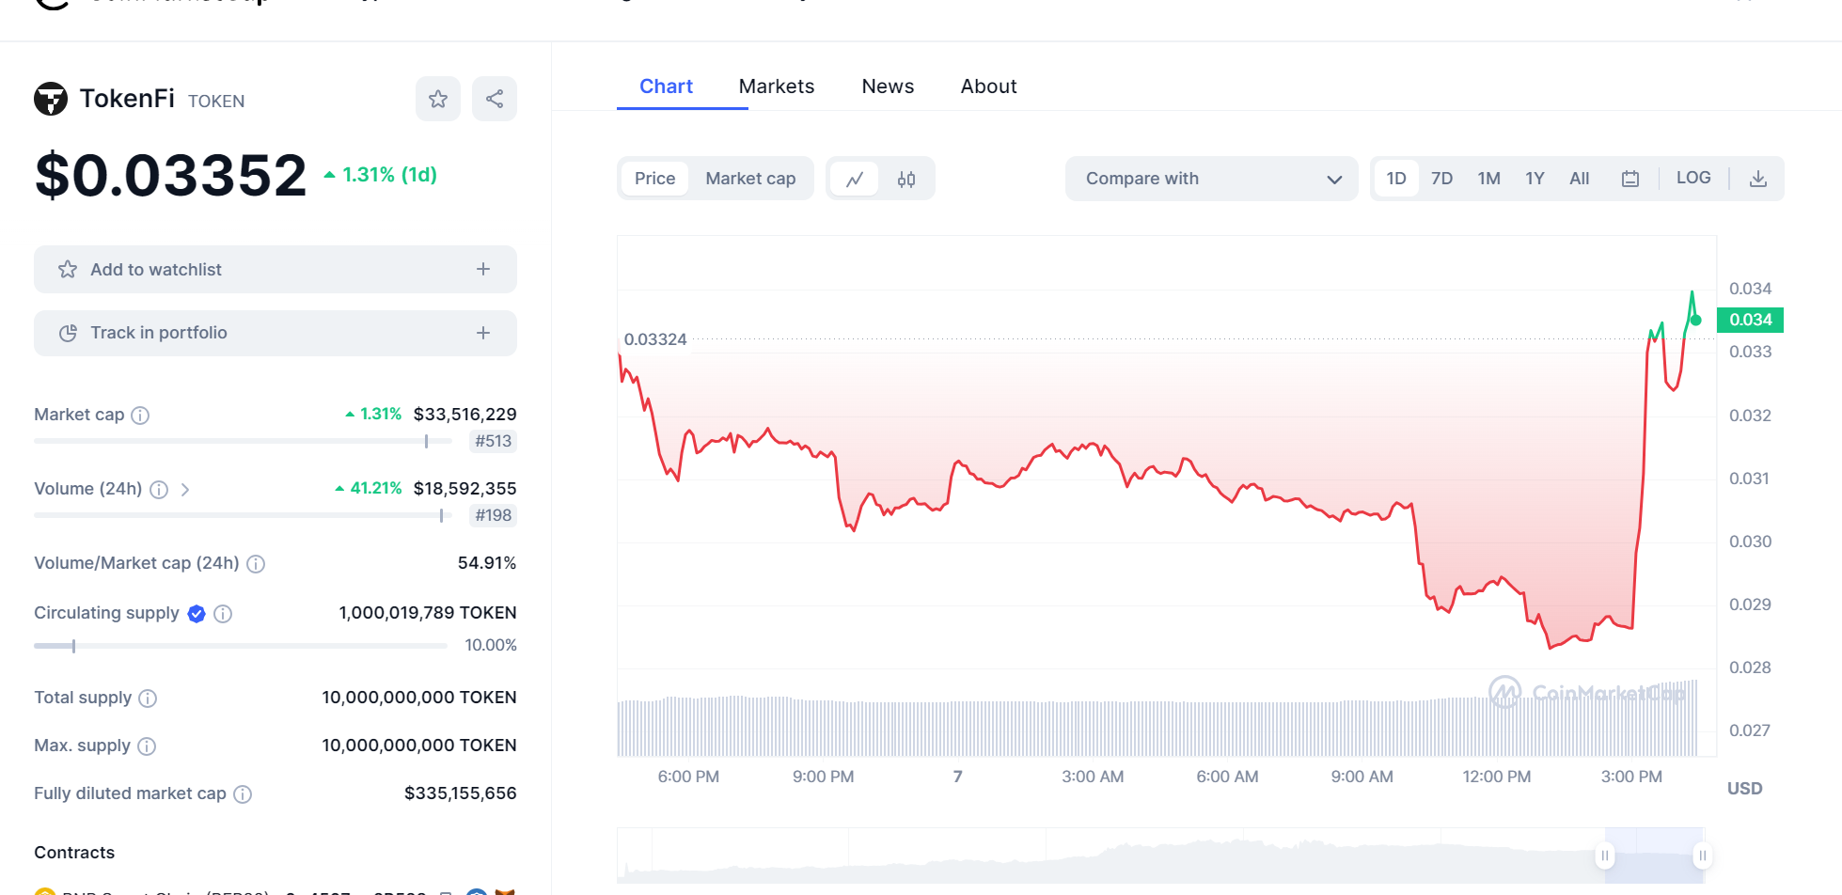Click the star favorite icon beside TokenFi

[x=438, y=99]
